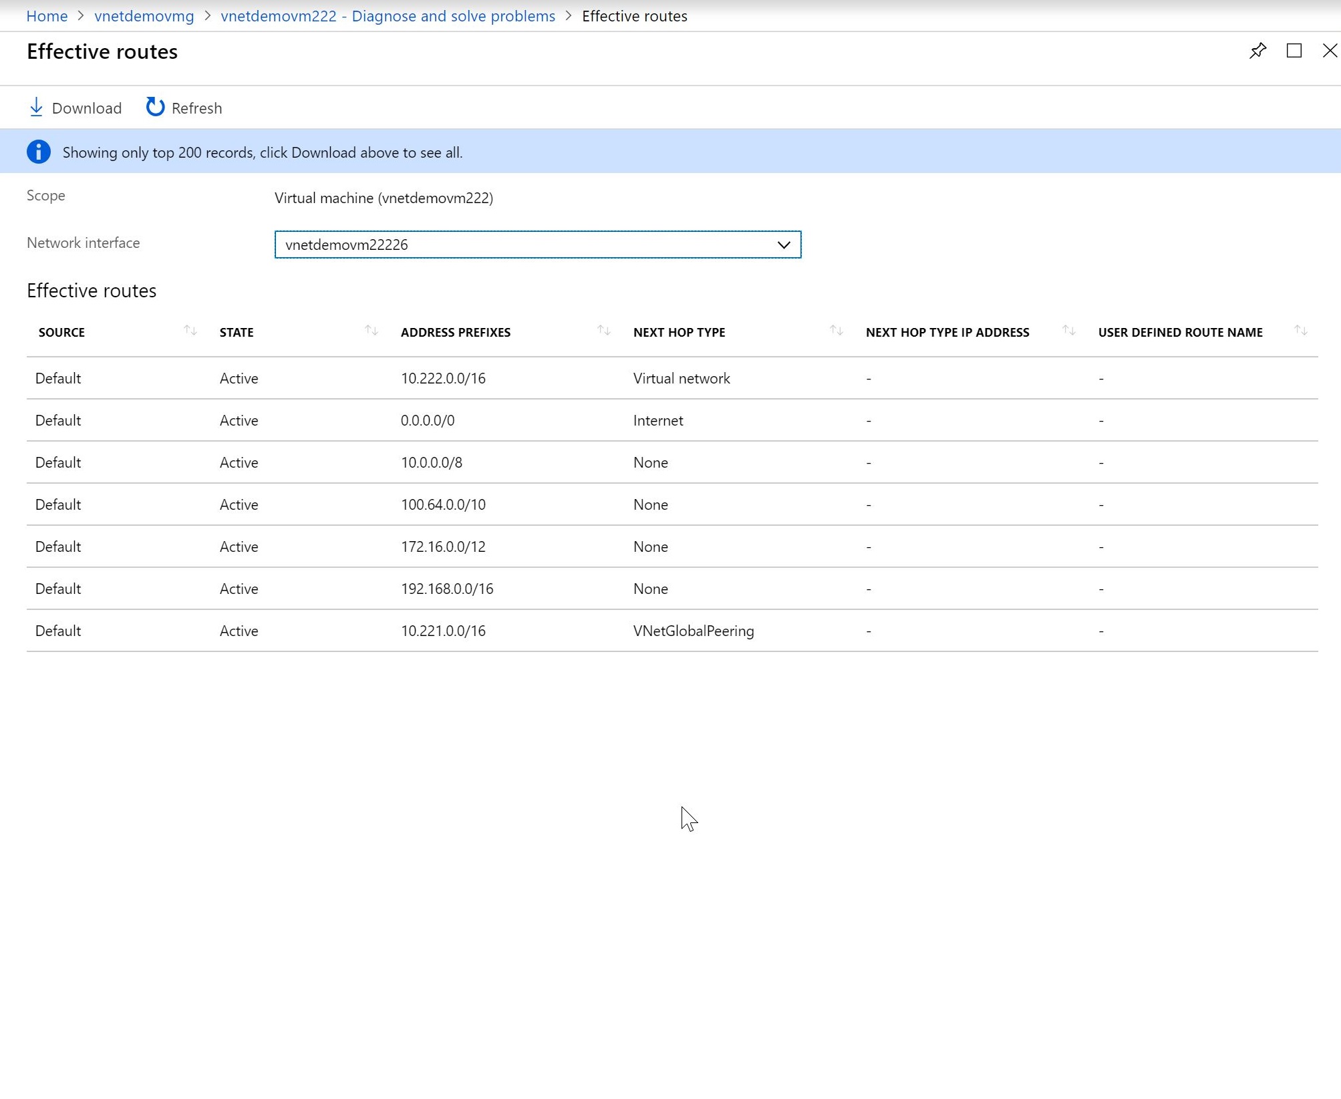Viewport: 1341px width, 1099px height.
Task: Click USER DEFINED ROUTE NAME header
Action: [1181, 332]
